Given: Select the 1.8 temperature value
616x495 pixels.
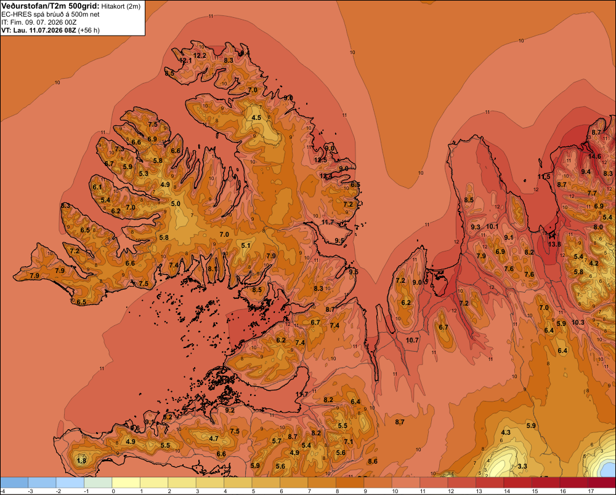Looking at the screenshot, I should [x=81, y=461].
